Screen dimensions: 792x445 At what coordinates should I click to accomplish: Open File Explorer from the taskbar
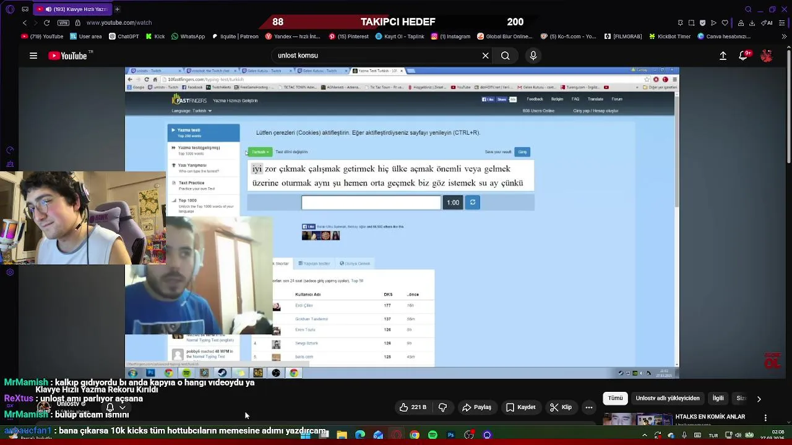(342, 435)
